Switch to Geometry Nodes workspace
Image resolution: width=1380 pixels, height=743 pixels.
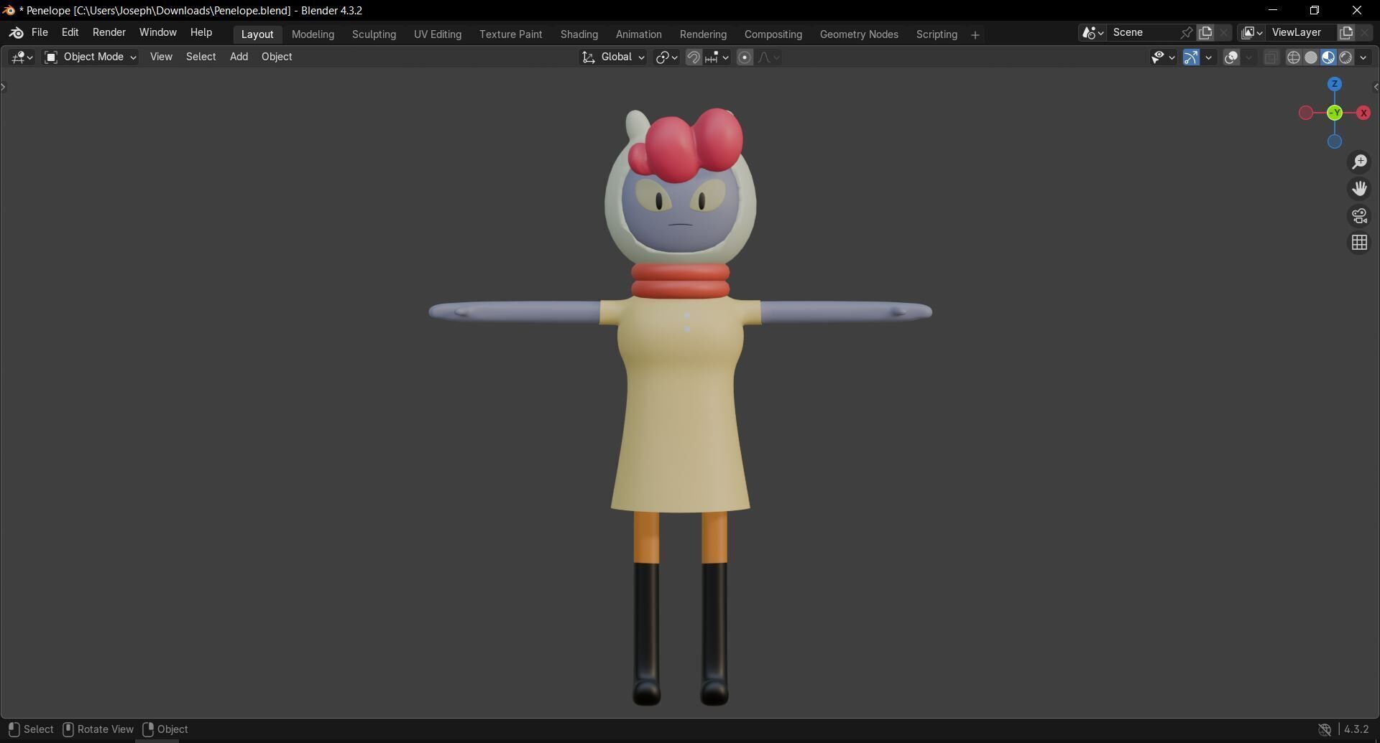(859, 35)
